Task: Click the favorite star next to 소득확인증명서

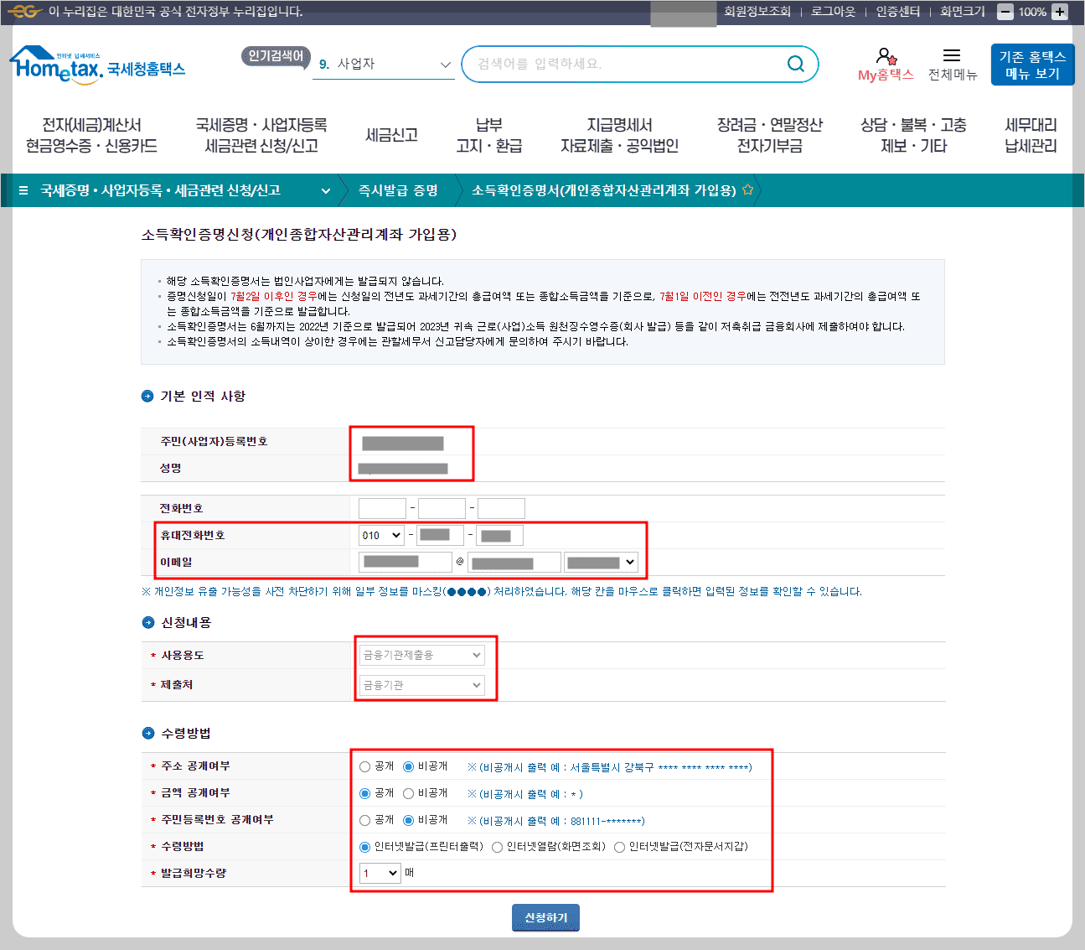Action: (x=747, y=190)
